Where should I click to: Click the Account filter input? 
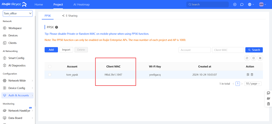[x=195, y=50]
